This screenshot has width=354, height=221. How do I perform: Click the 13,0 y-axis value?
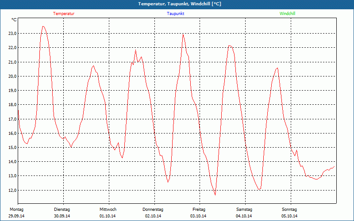tap(12, 176)
